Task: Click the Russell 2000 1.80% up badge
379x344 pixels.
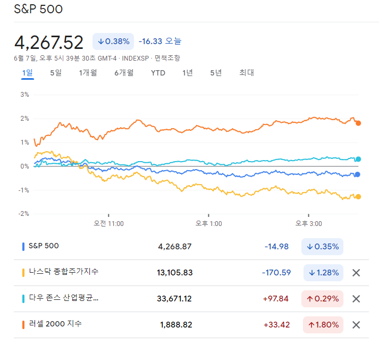Action: tap(323, 325)
